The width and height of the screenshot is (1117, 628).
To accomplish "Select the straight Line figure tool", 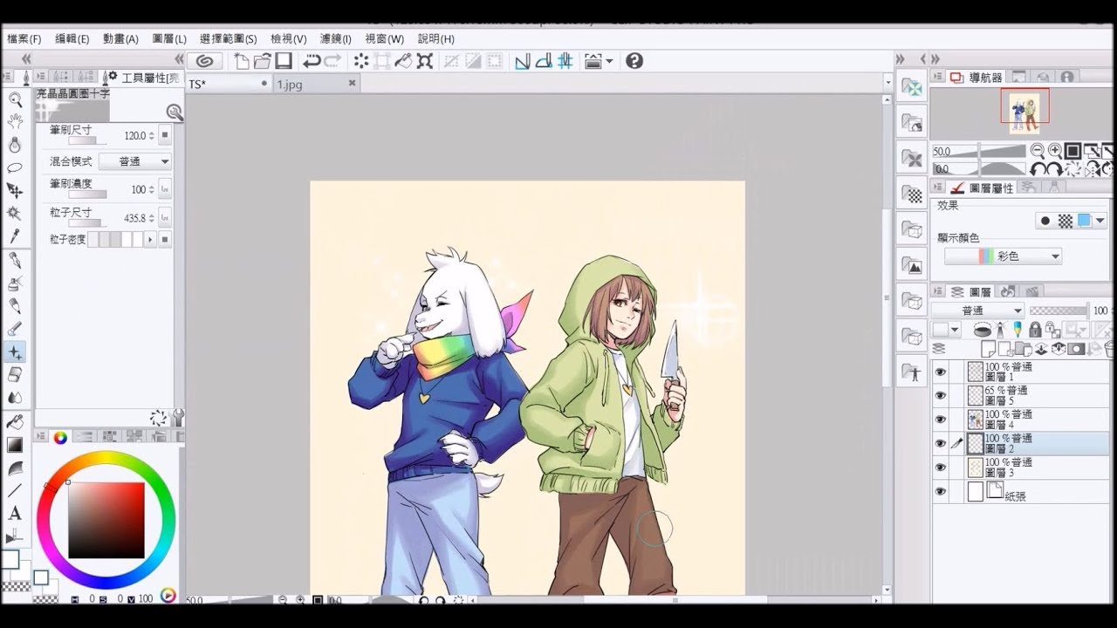I will [x=15, y=491].
